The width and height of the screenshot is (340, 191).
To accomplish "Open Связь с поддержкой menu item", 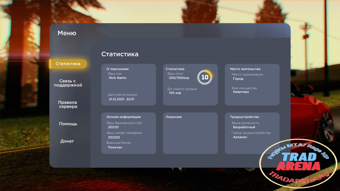I will point(68,83).
